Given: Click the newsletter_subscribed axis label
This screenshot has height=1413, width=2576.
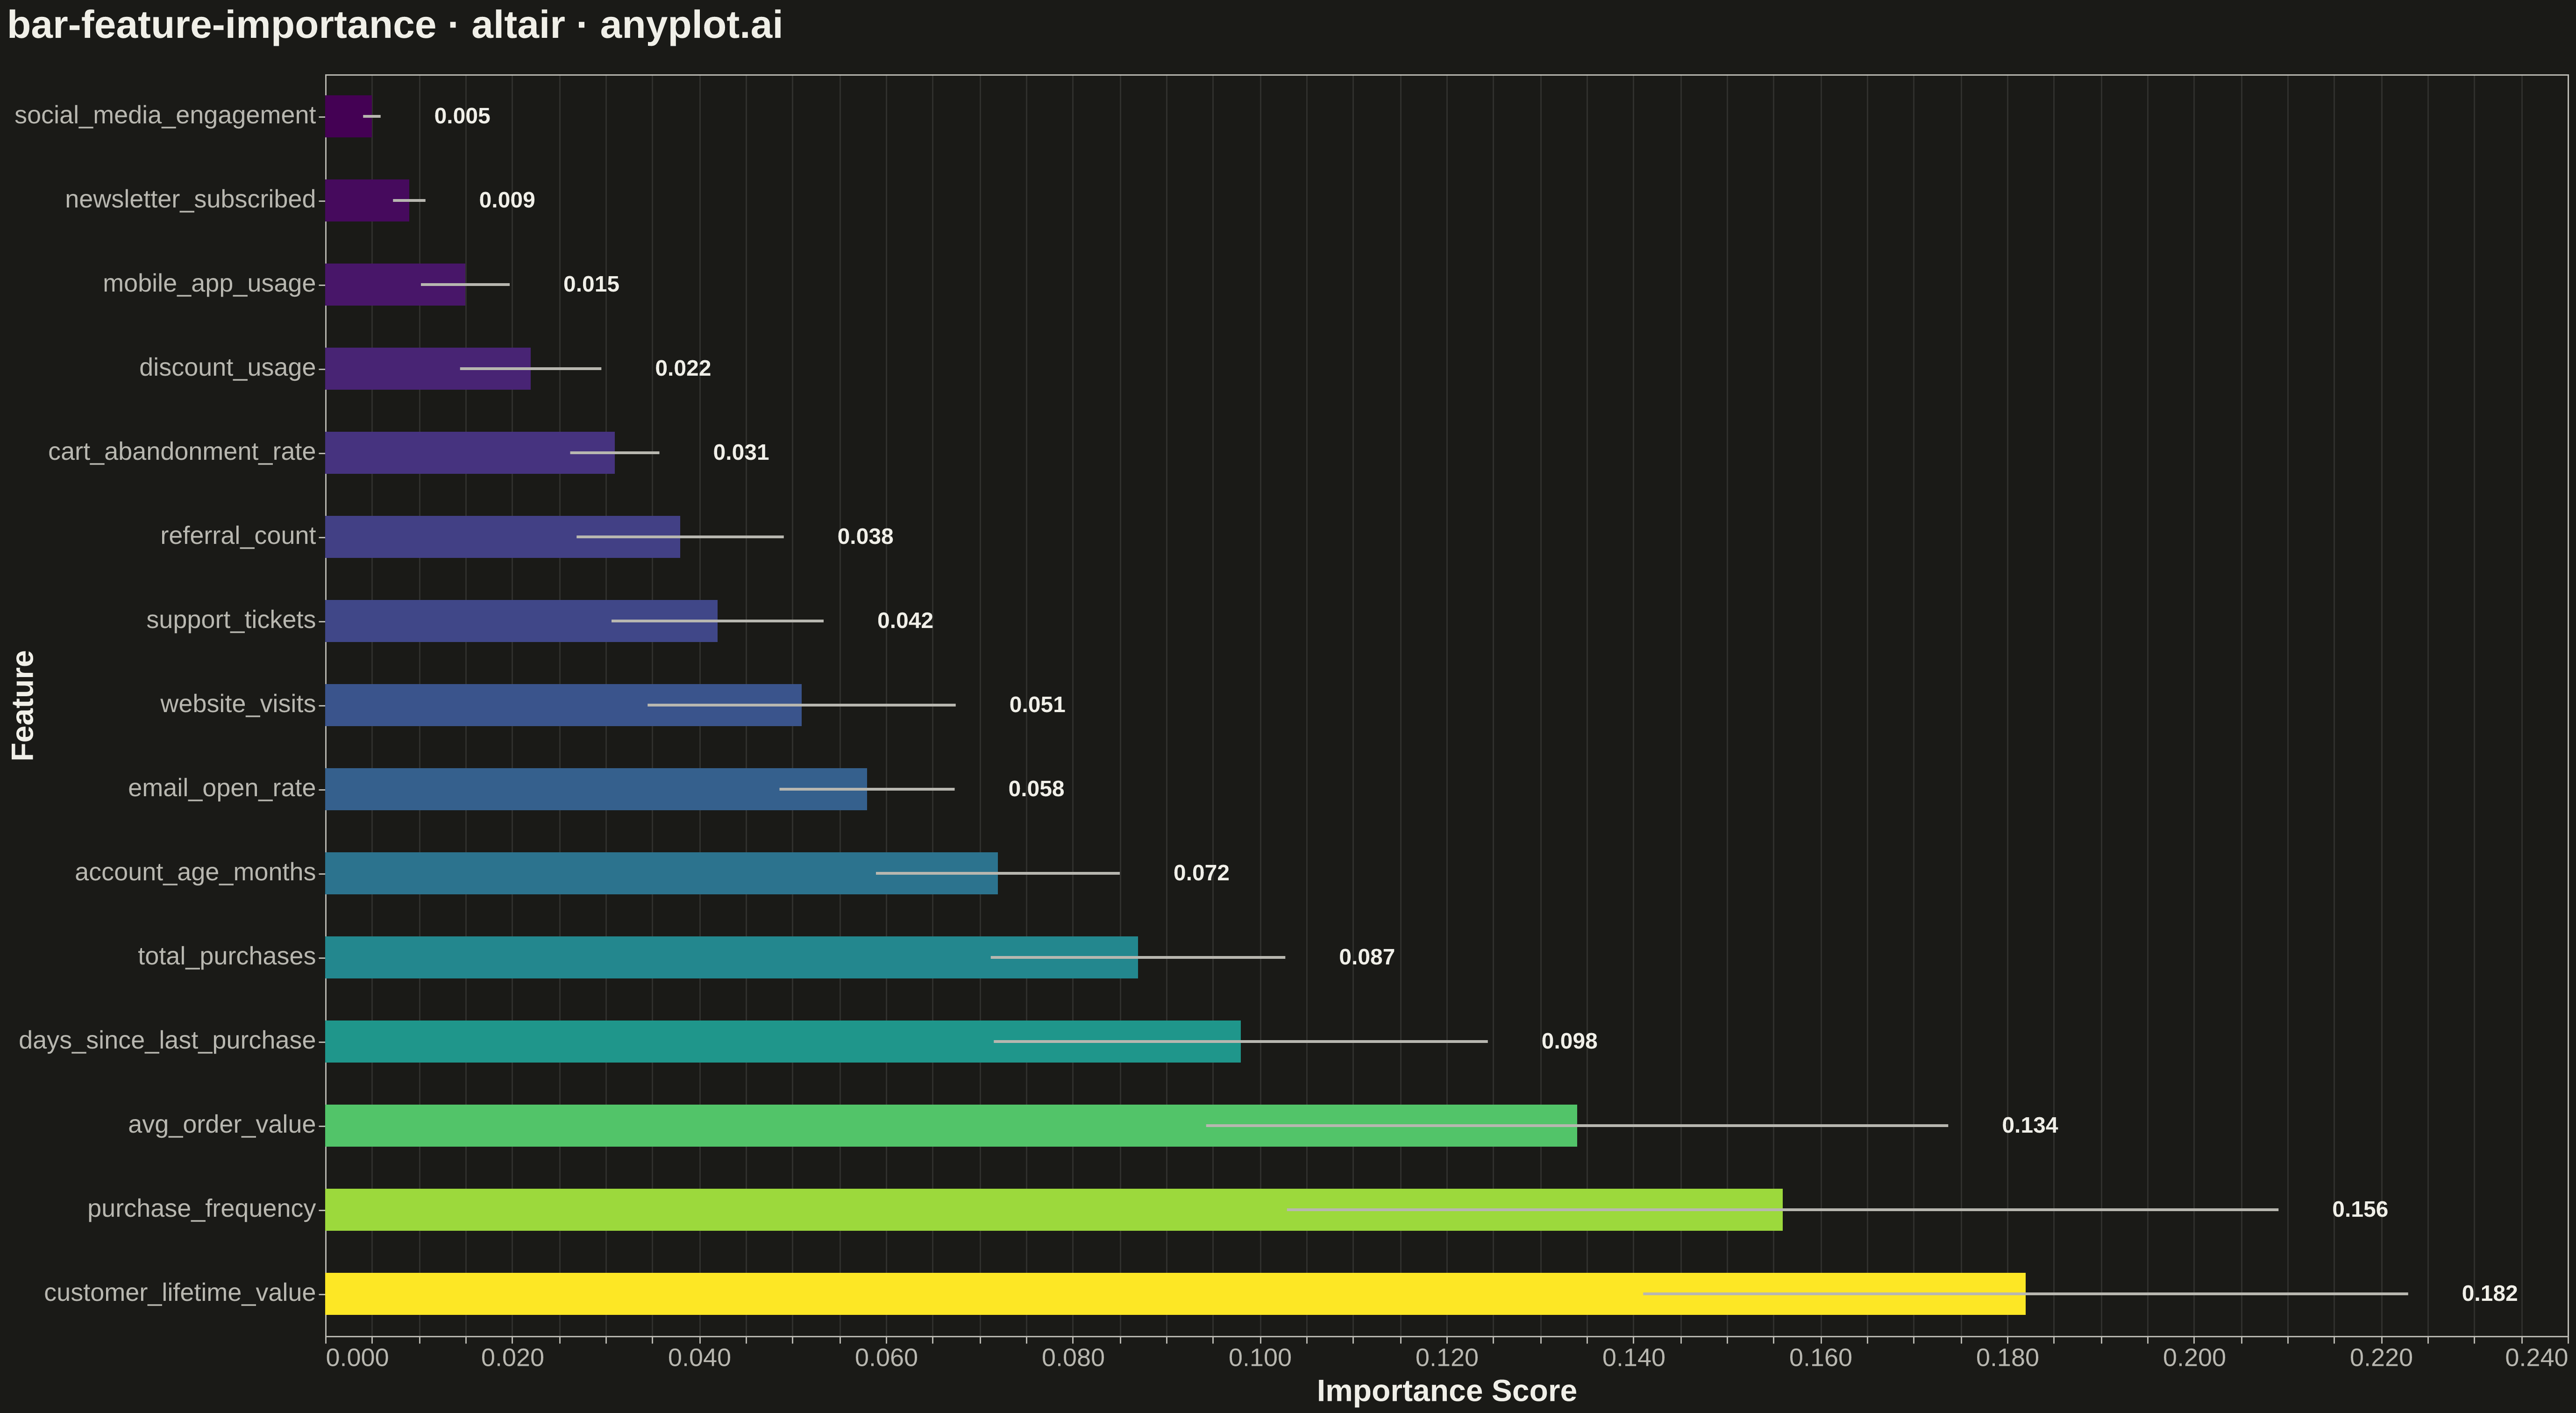Looking at the screenshot, I should [x=190, y=199].
